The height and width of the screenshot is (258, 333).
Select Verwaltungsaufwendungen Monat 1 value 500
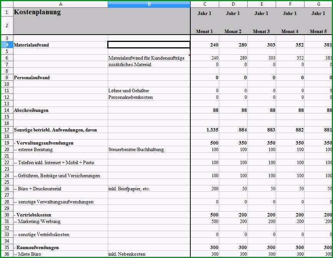click(x=205, y=143)
